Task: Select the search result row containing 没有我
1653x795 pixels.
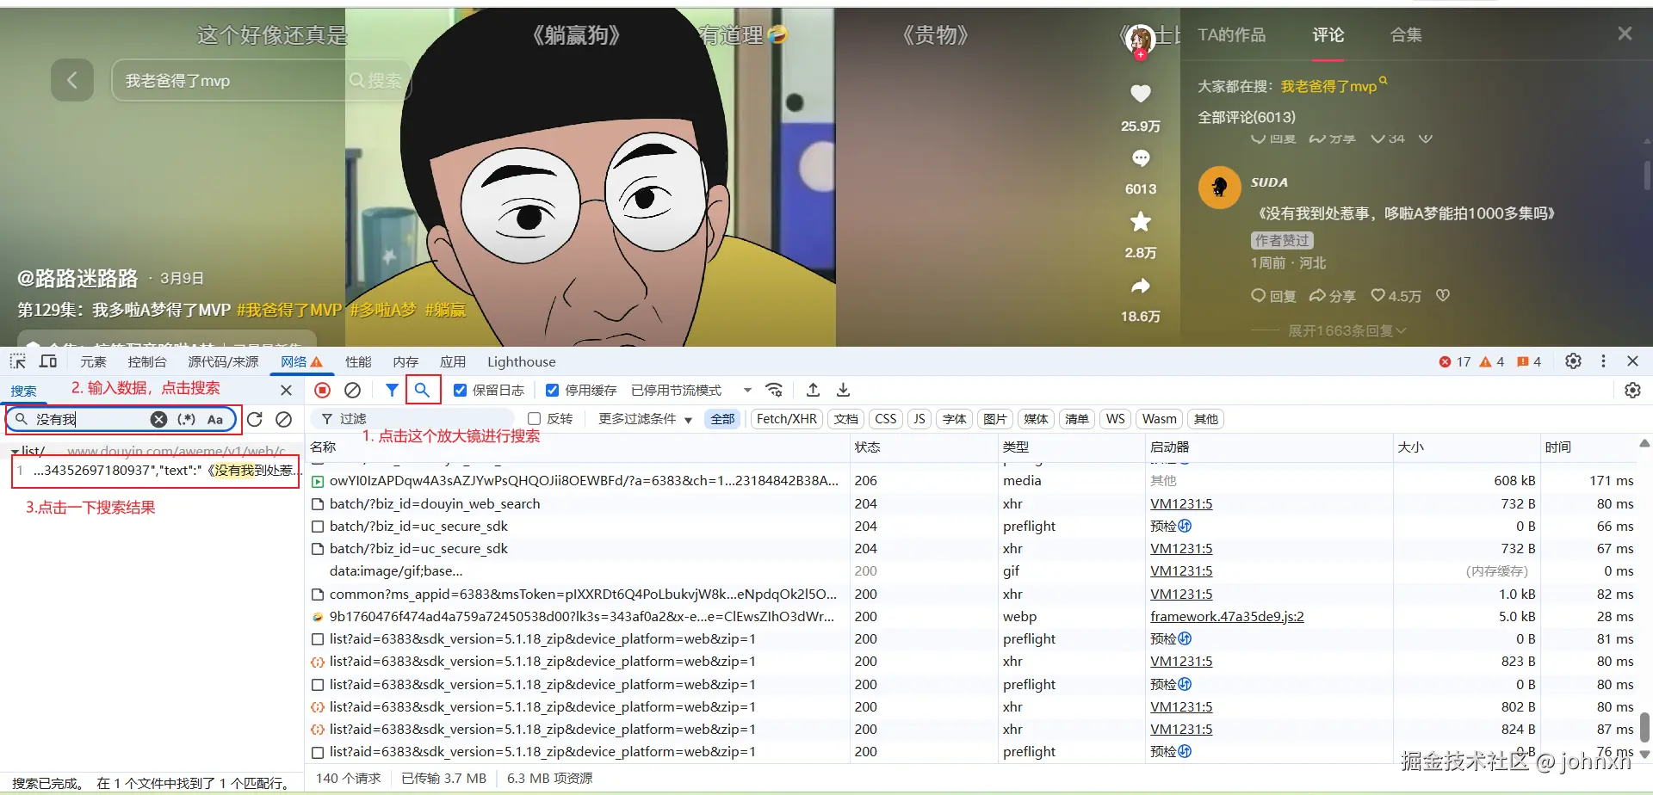Action: (x=156, y=471)
